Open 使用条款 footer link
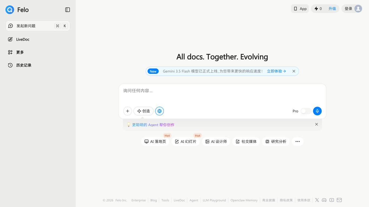 click(304, 200)
